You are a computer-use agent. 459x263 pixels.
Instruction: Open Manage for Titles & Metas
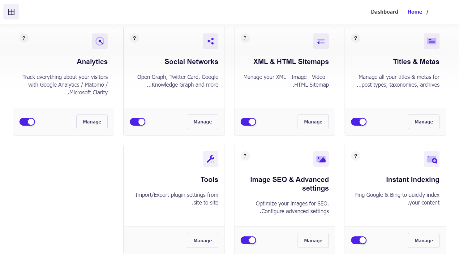pyautogui.click(x=424, y=122)
